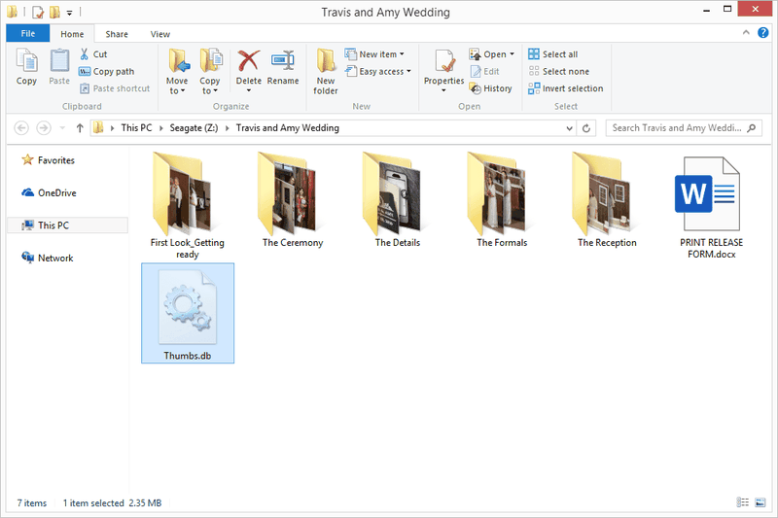
Task: Click Invert selection
Action: pos(566,88)
